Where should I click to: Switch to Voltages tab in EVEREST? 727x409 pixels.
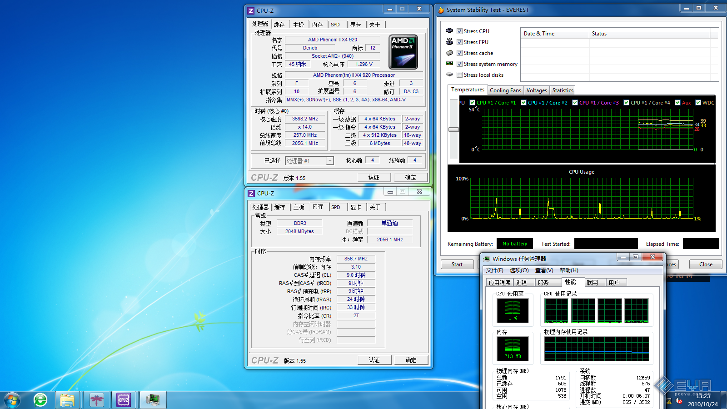pyautogui.click(x=537, y=90)
